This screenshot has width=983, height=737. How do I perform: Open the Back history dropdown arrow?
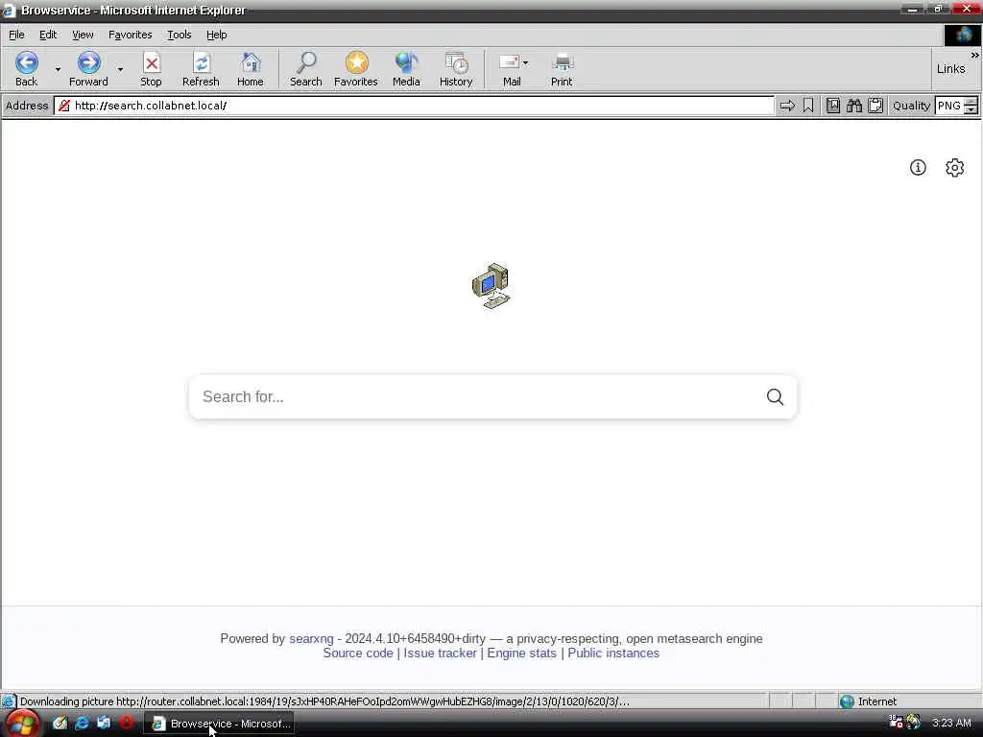58,69
